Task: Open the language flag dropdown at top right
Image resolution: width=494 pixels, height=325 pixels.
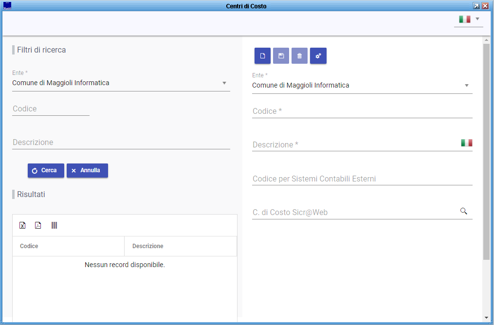Action: [469, 19]
